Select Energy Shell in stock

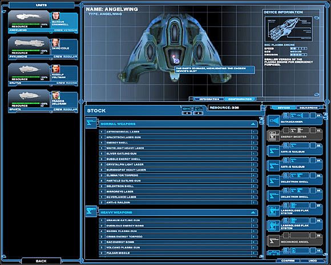pyautogui.click(x=179, y=143)
